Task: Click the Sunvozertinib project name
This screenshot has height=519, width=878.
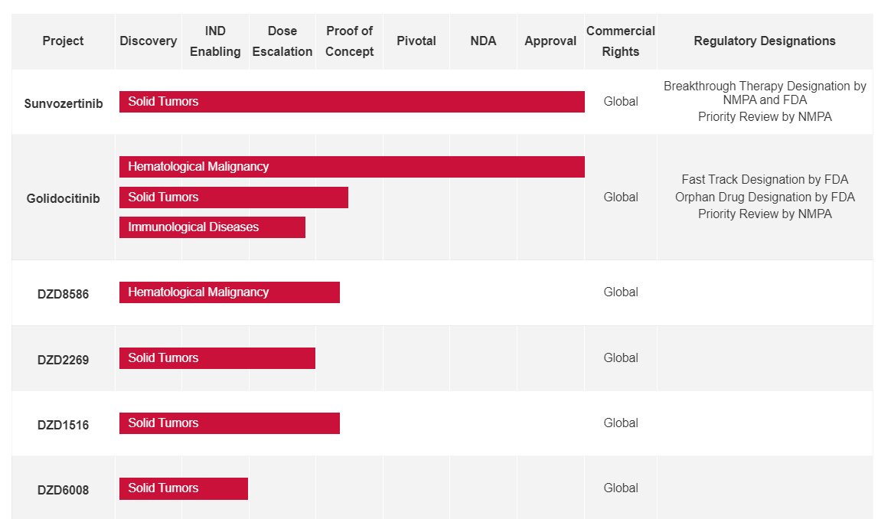Action: (x=64, y=103)
